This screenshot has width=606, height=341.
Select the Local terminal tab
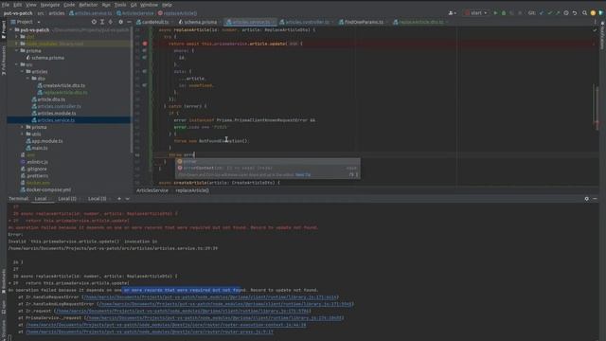coord(41,199)
